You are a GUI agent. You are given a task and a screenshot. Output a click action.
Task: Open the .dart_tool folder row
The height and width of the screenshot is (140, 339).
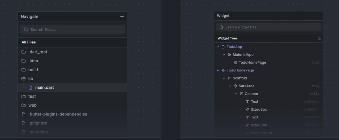click(72, 52)
